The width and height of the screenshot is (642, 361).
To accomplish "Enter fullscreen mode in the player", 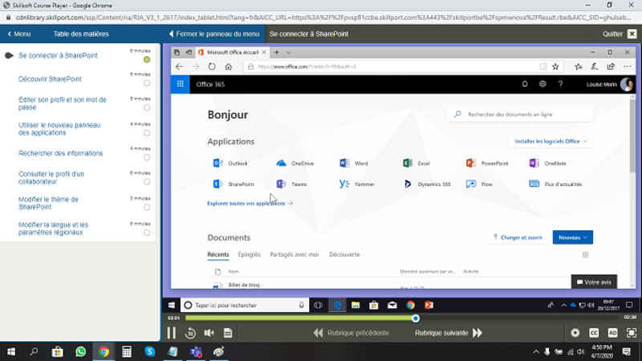I will click(632, 333).
